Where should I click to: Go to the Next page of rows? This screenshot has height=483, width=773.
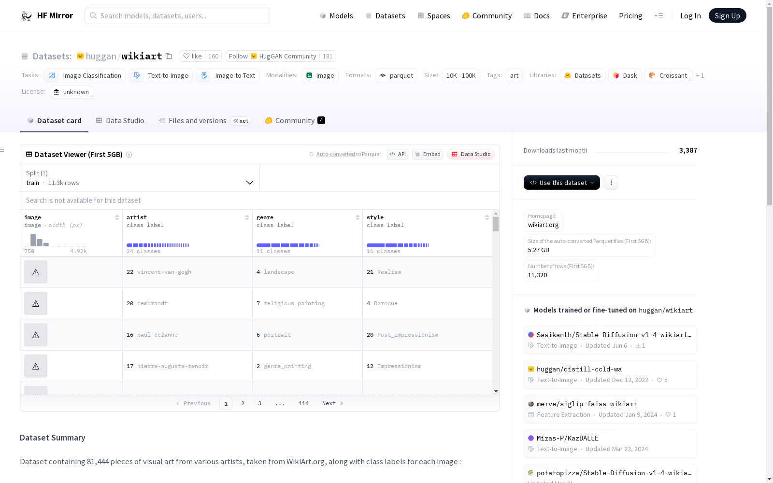[x=333, y=403]
